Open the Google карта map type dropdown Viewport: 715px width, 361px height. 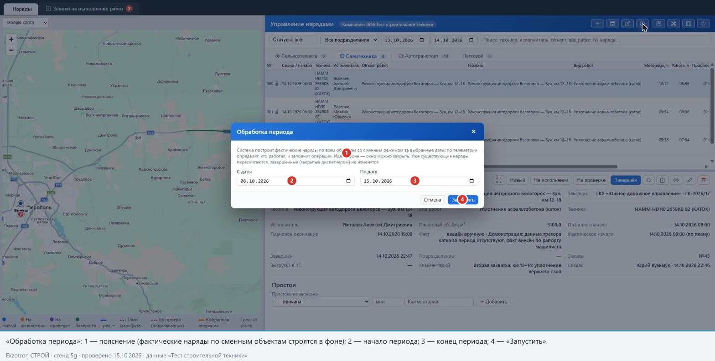[x=26, y=22]
